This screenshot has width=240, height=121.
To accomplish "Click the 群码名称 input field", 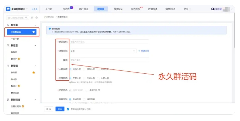I will point(109,42).
